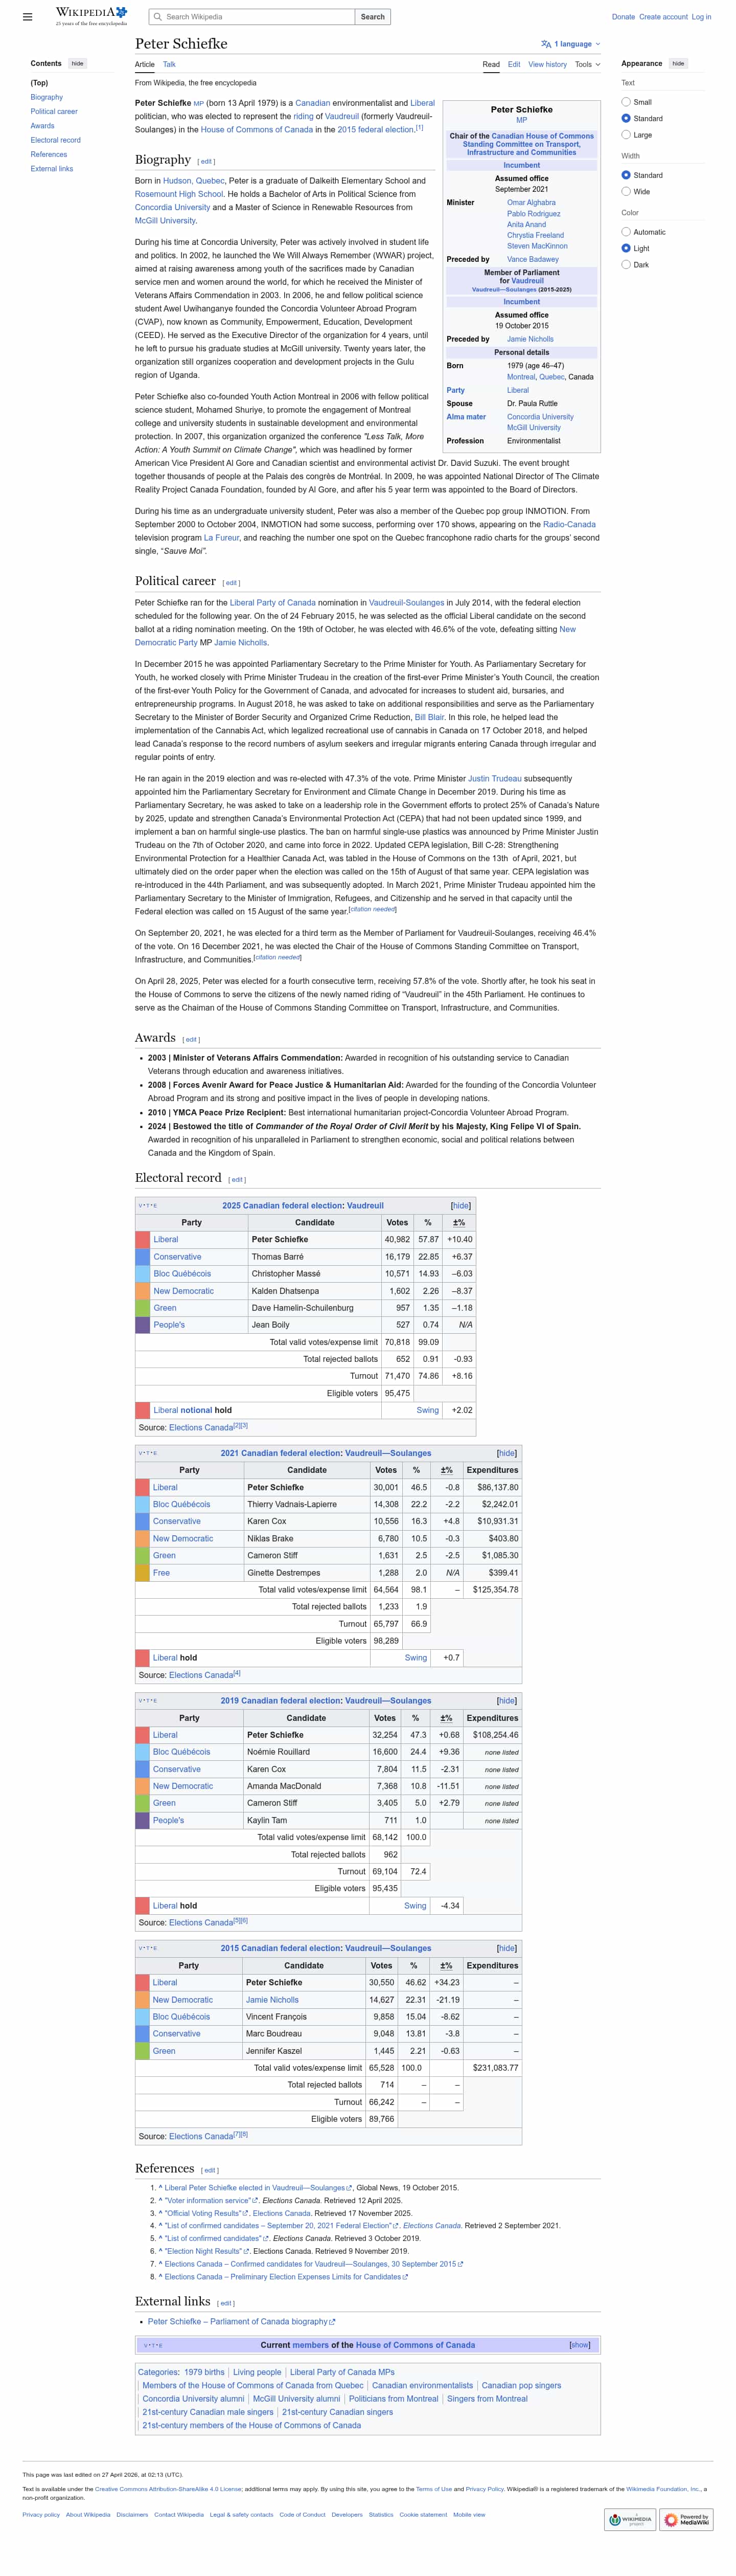Image resolution: width=736 pixels, height=2576 pixels.
Task: Click the search magnifier icon
Action: pyautogui.click(x=157, y=17)
